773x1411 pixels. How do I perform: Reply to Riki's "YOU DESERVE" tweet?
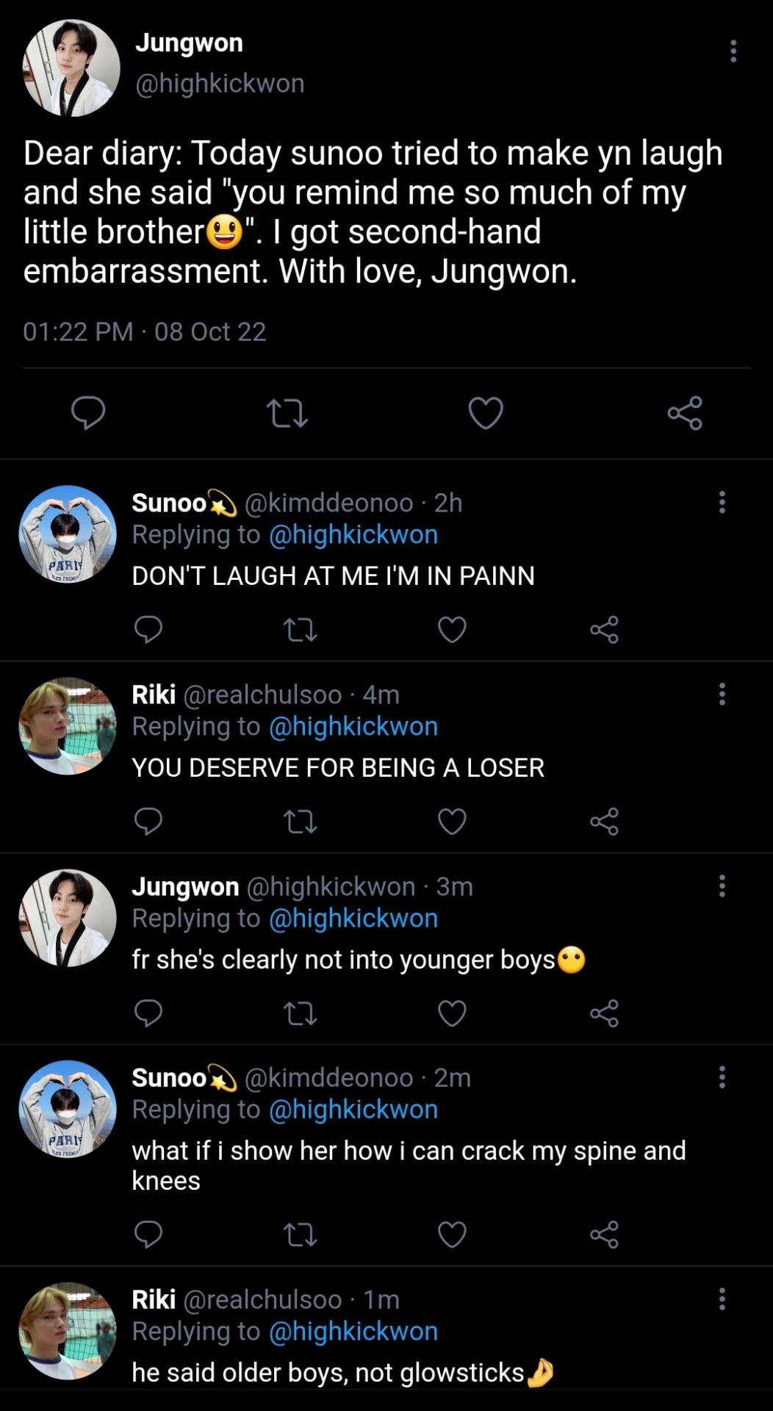click(x=148, y=821)
